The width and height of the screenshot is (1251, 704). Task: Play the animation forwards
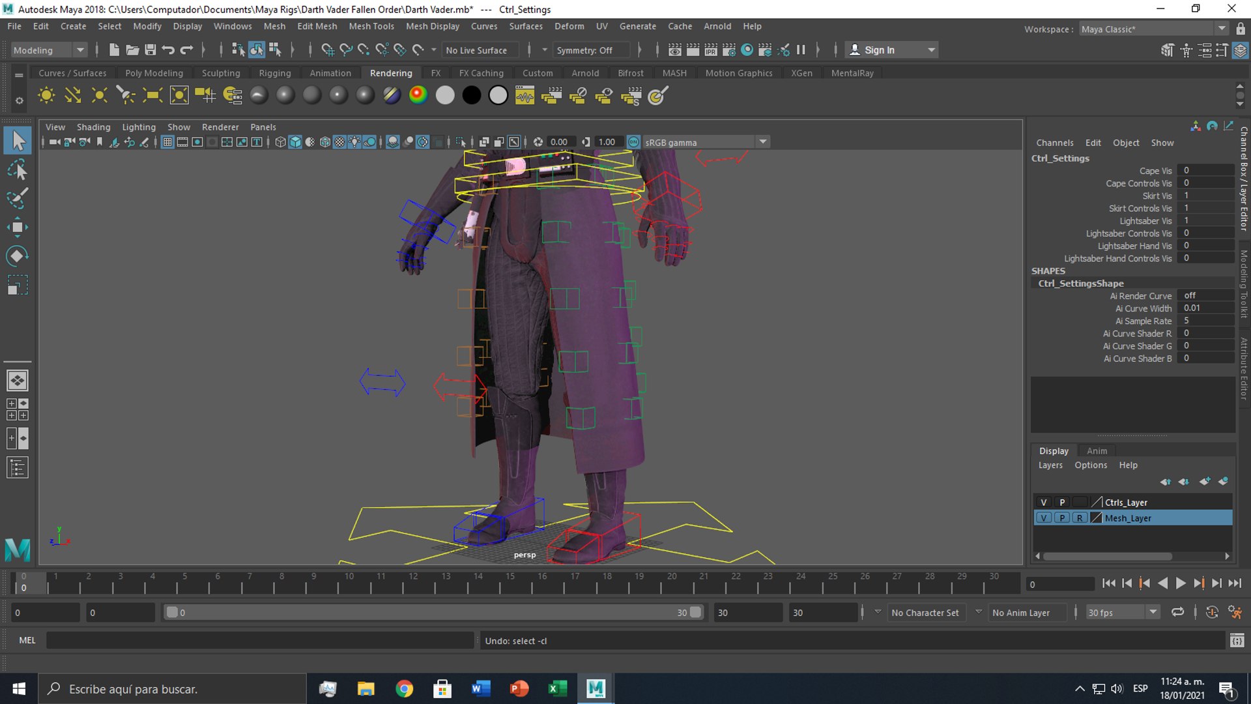(x=1180, y=583)
